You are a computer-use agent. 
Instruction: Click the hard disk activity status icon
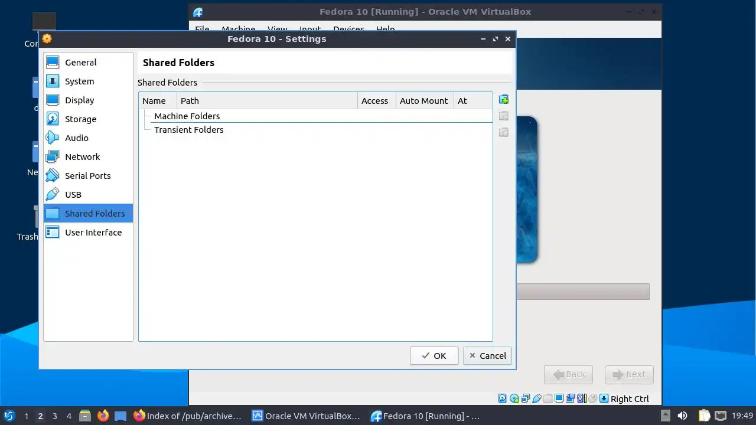pos(503,398)
